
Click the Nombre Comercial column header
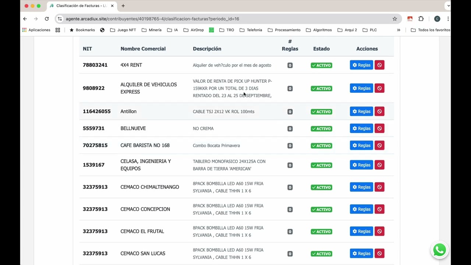pyautogui.click(x=143, y=49)
